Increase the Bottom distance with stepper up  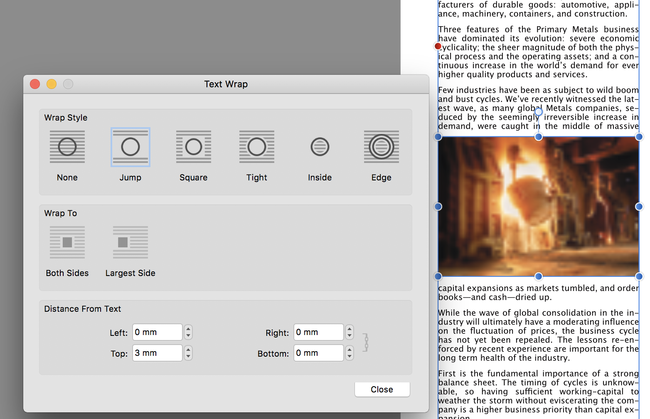coord(350,349)
